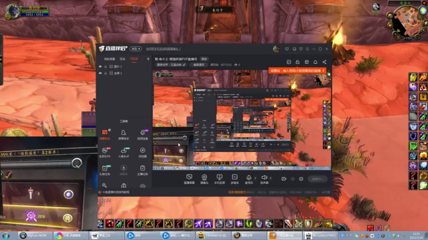Image resolution: width=428 pixels, height=240 pixels.
Task: Expand the speaker options arrow
Action: tap(271, 178)
